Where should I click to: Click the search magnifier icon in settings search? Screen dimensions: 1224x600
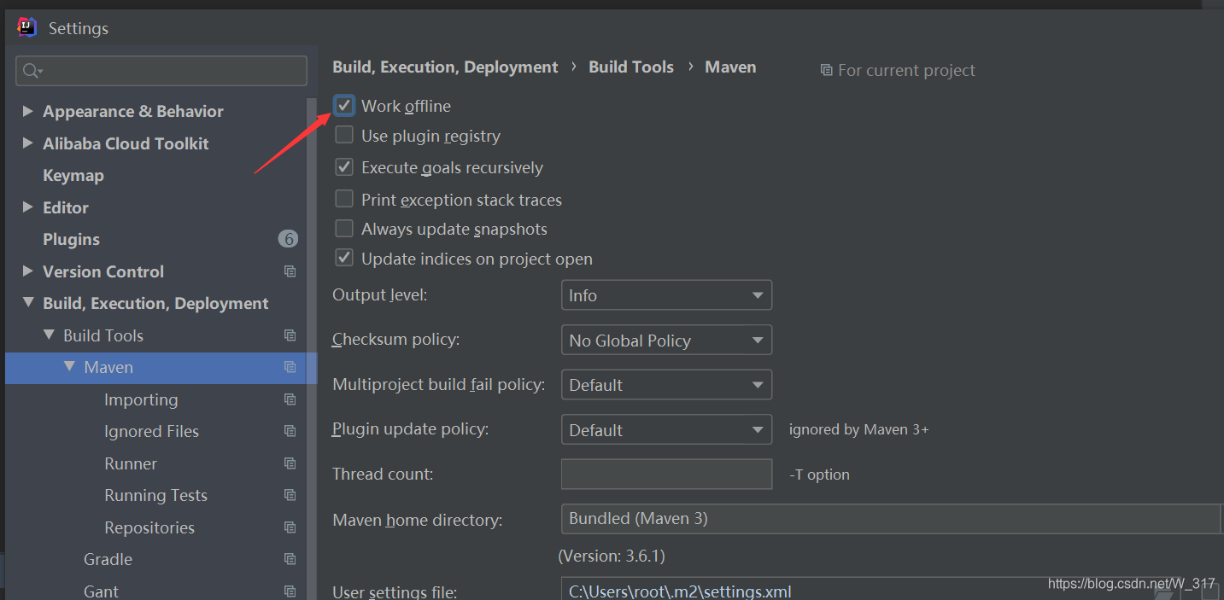pyautogui.click(x=33, y=71)
